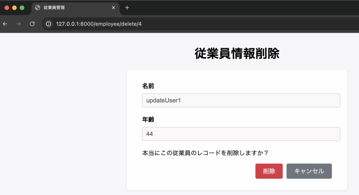The height and width of the screenshot is (195, 359).
Task: Reload the page with the refresh icon
Action: tap(32, 24)
